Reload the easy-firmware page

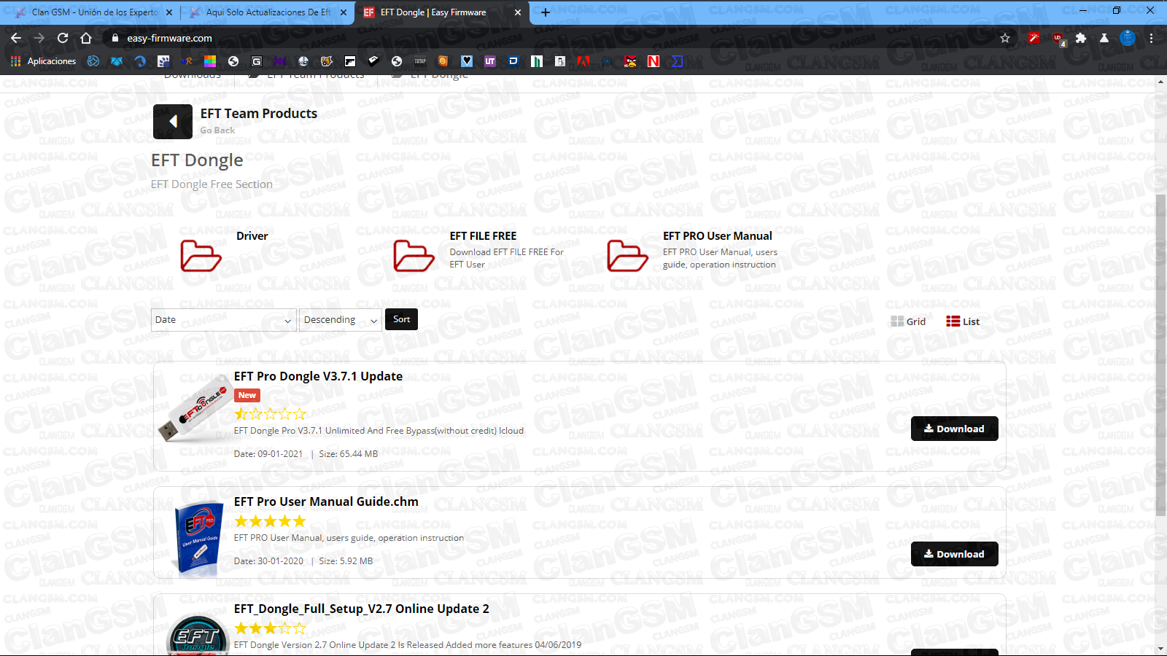(x=63, y=38)
